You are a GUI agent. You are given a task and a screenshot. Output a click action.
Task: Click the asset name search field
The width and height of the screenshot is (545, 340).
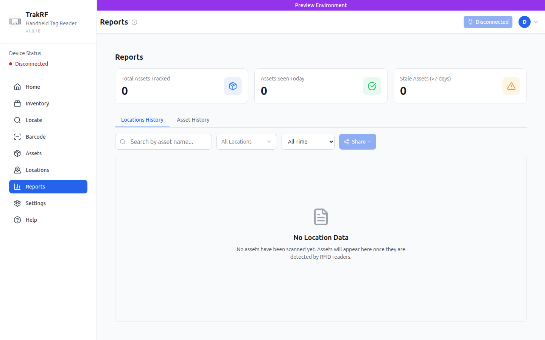click(x=163, y=141)
